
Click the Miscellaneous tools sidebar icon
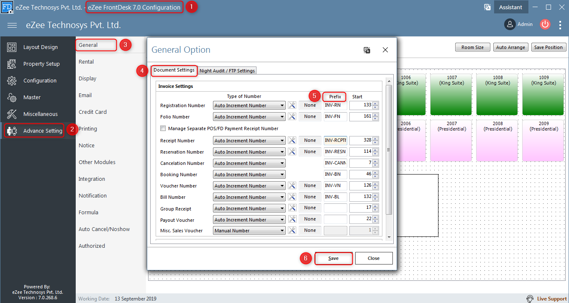[x=12, y=114]
